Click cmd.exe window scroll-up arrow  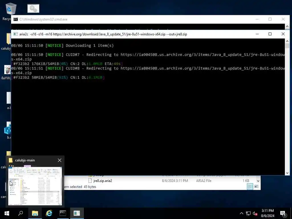tap(287, 27)
